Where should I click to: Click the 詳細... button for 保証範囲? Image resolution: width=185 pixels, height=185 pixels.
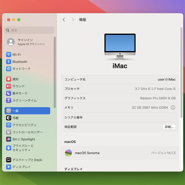click(x=169, y=127)
